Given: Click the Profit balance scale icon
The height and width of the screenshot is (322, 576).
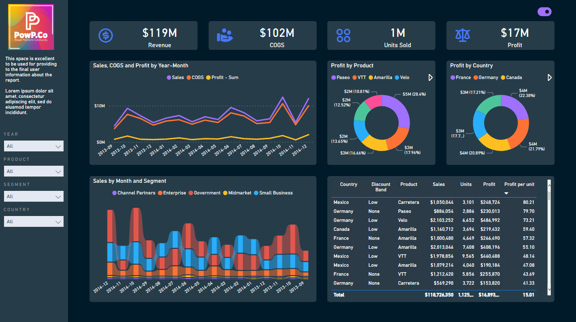Looking at the screenshot, I should point(462,35).
